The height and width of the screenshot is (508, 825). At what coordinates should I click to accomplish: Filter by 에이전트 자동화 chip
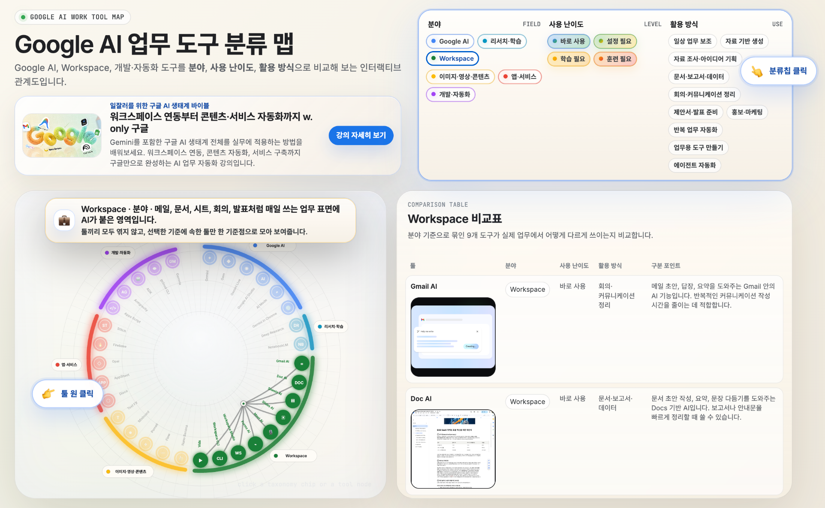point(695,165)
